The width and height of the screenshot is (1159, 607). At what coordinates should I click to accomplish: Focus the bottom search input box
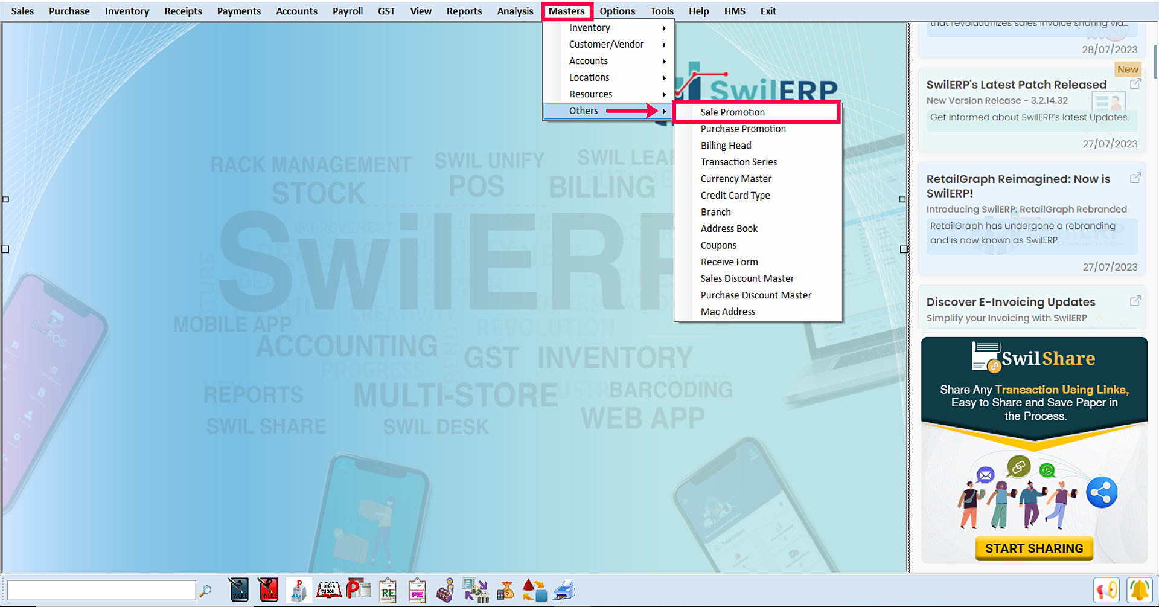101,590
